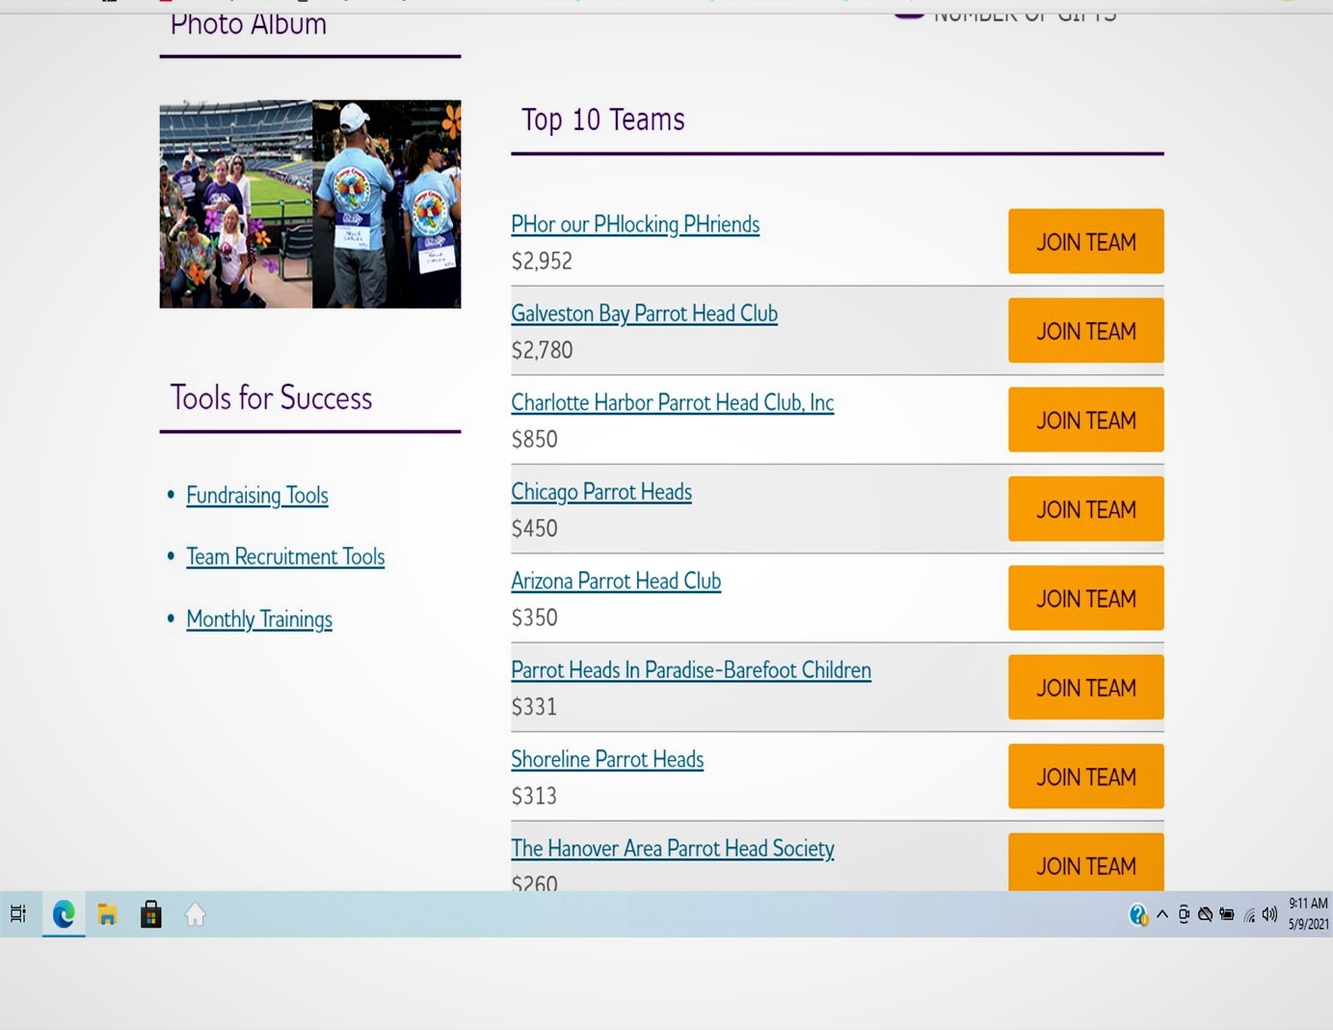The height and width of the screenshot is (1030, 1333).
Task: Click the Wi-Fi network tray icon
Action: point(1249,915)
